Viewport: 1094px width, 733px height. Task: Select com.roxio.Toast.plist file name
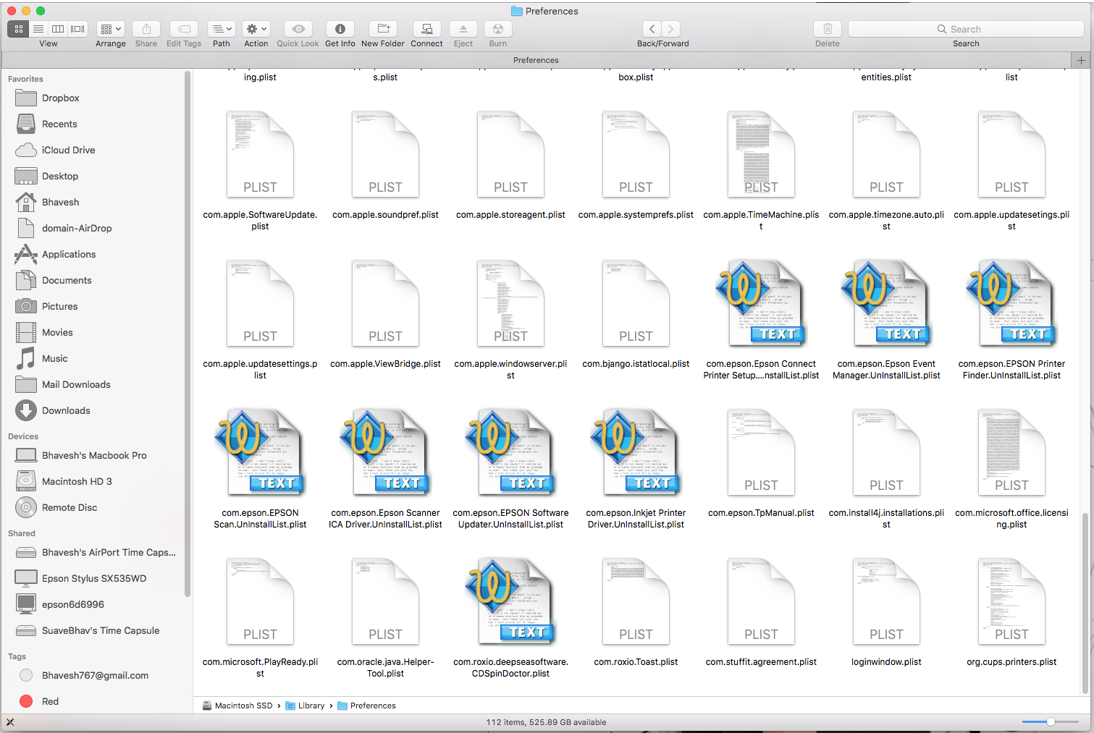tap(636, 662)
